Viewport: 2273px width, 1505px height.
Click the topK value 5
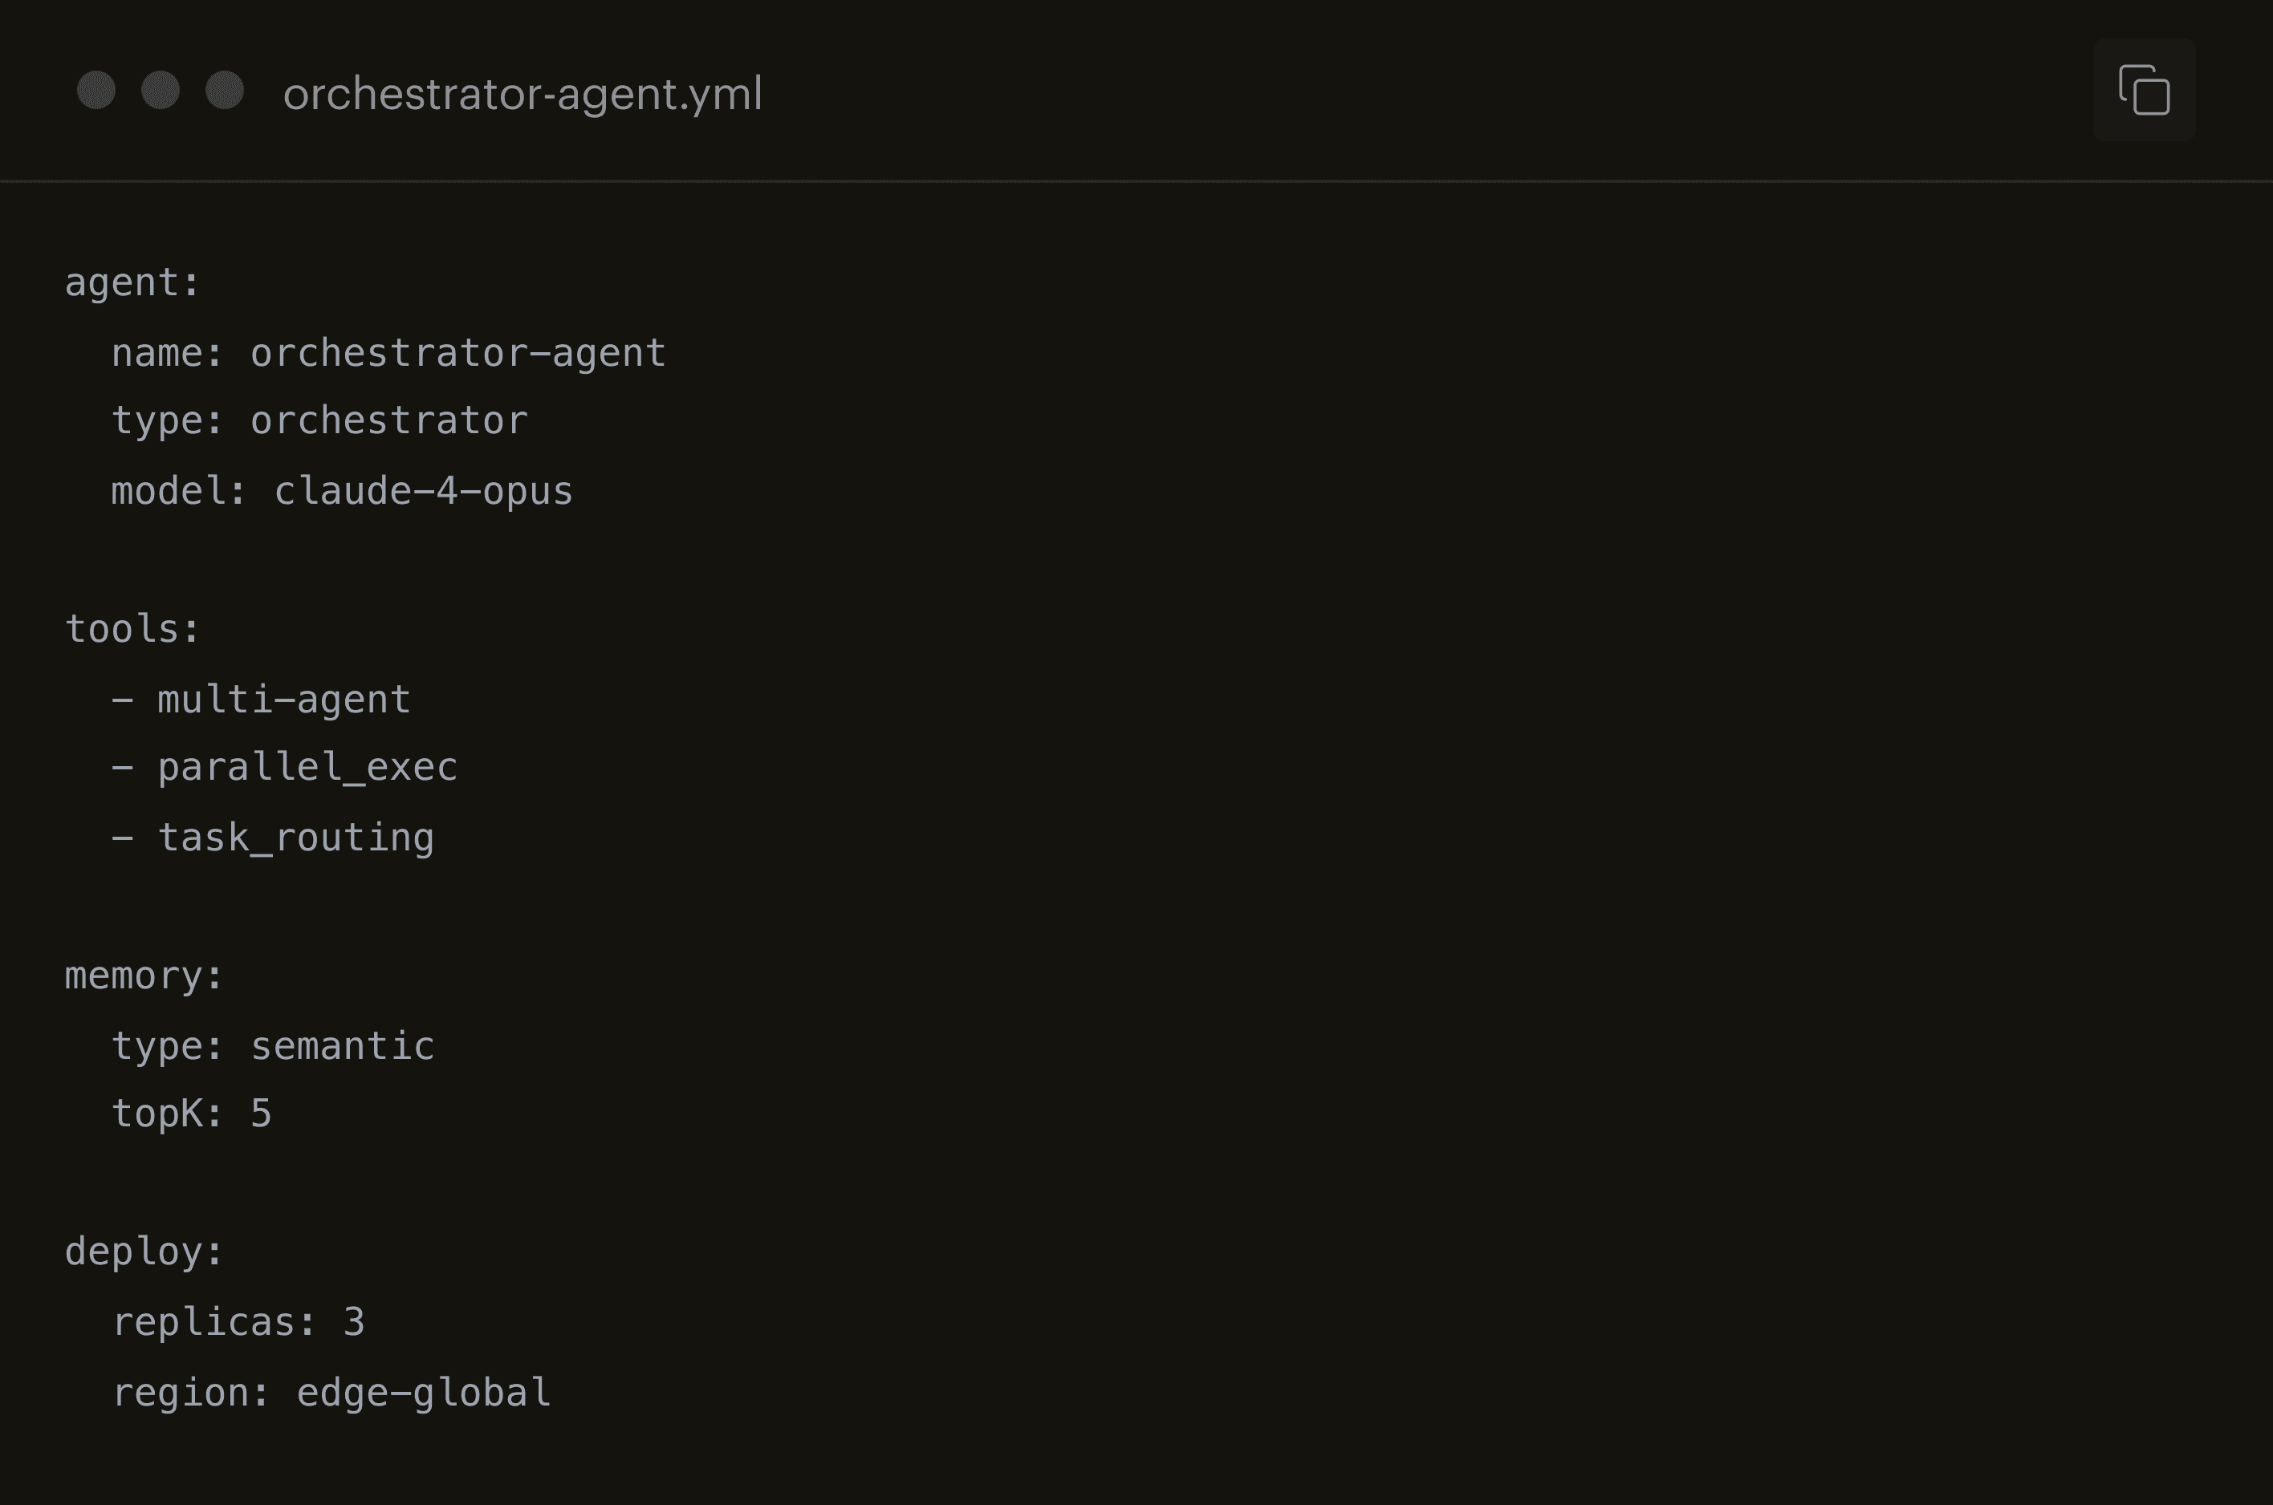[261, 1114]
